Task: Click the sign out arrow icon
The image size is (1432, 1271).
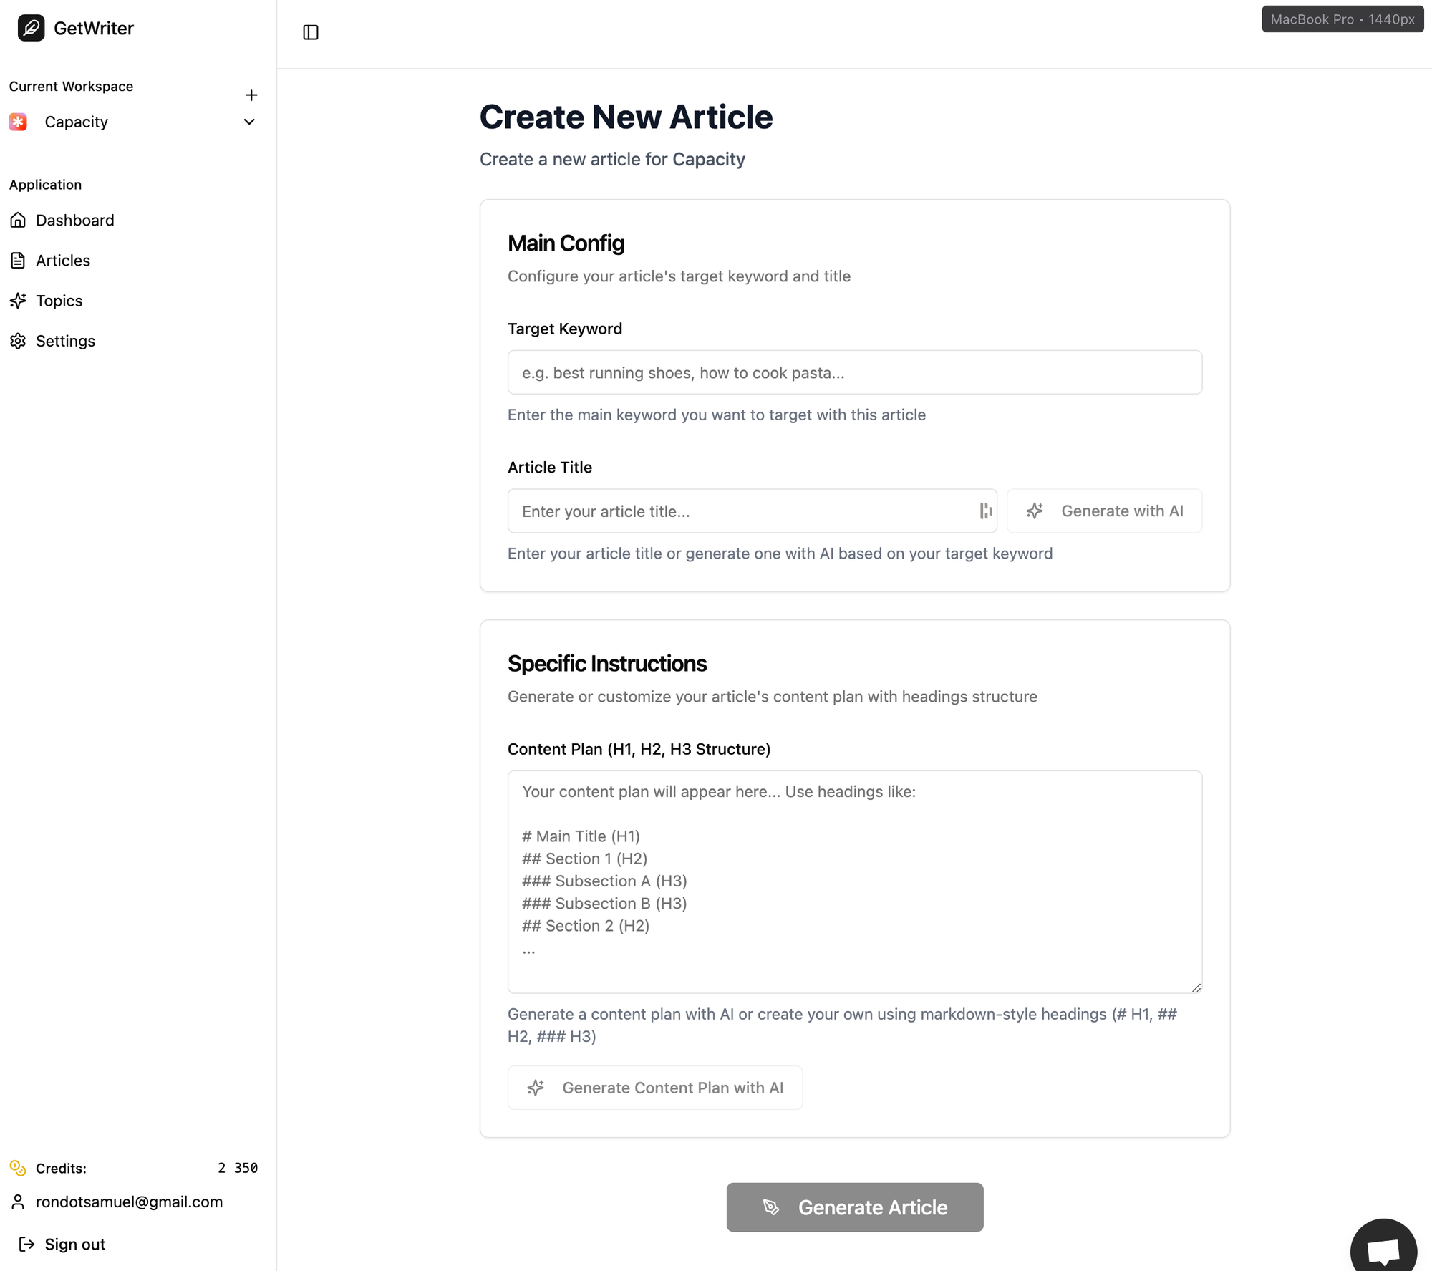Action: click(27, 1245)
